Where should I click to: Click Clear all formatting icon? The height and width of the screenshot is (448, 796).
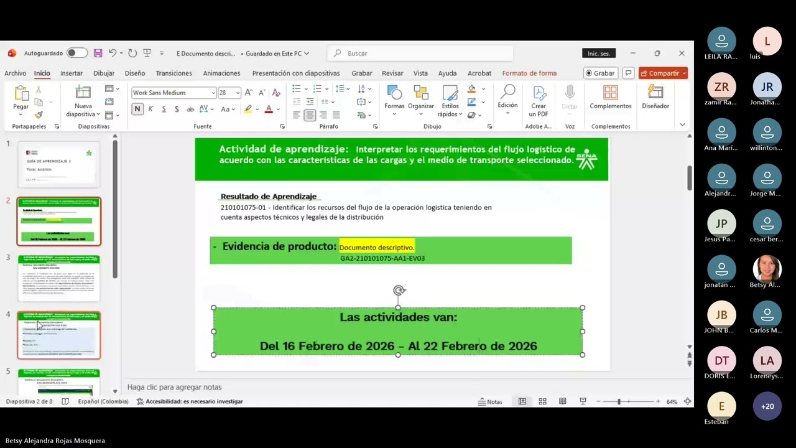(x=276, y=93)
